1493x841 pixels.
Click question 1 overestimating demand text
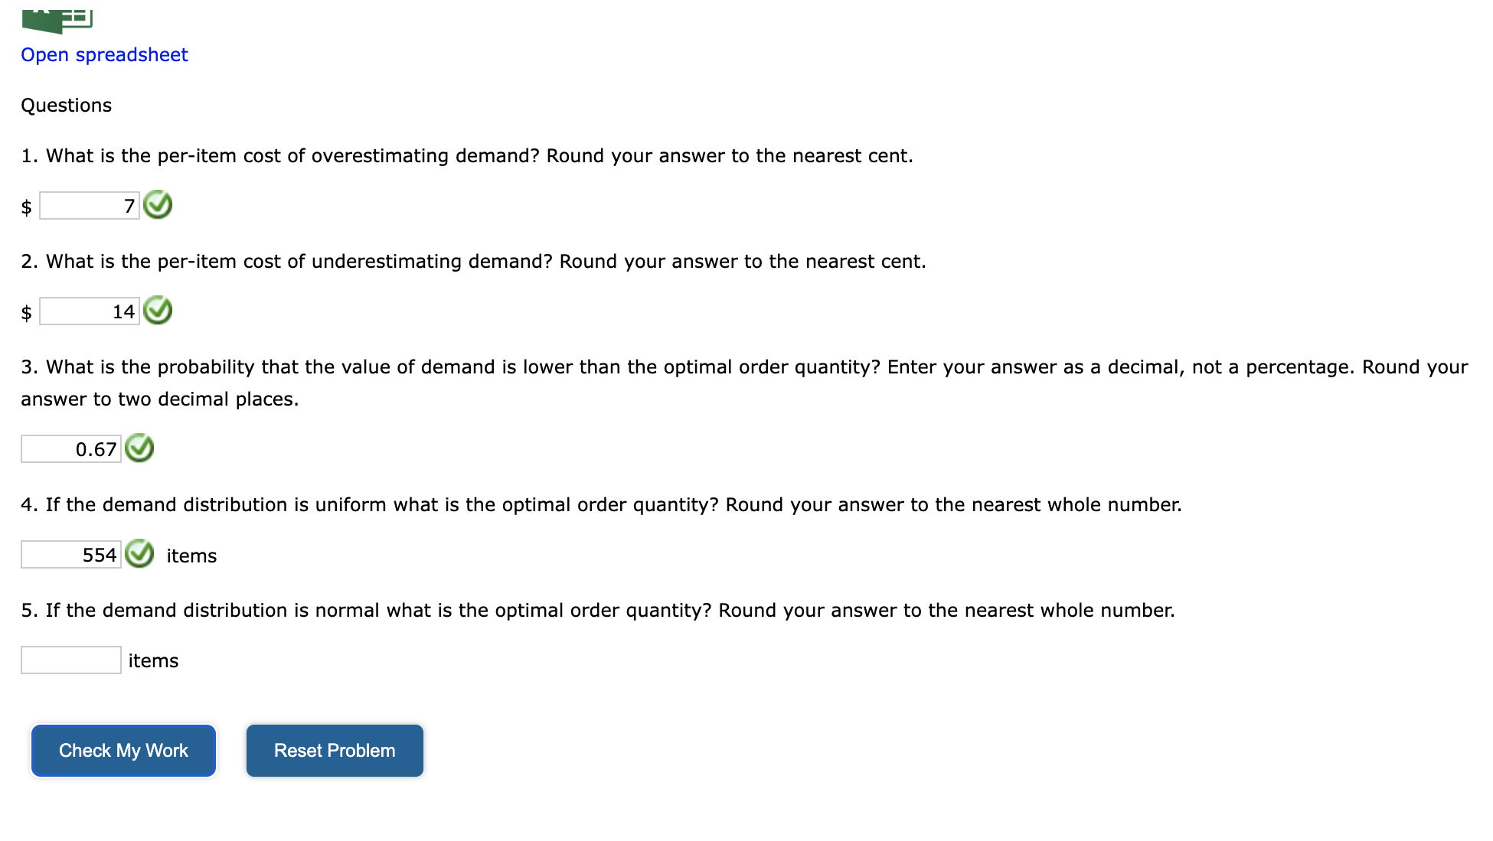[467, 156]
